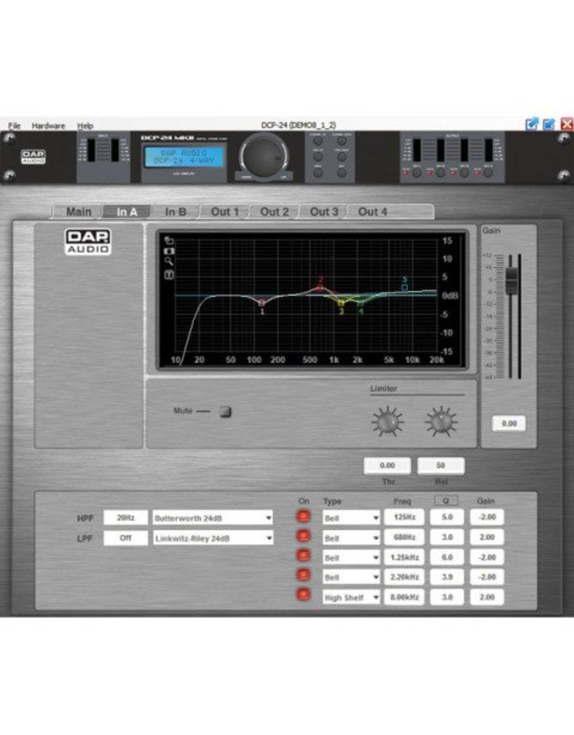This screenshot has width=574, height=735.
Task: Select the In B channel tab
Action: tap(176, 211)
